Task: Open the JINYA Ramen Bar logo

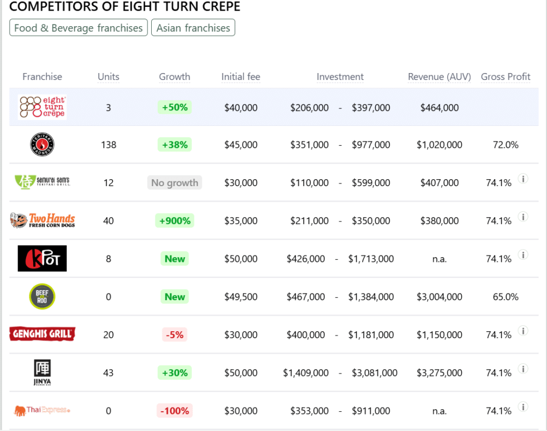Action: point(42,372)
